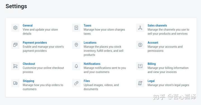Go to Sales channels settings
The width and height of the screenshot is (201, 105).
pyautogui.click(x=157, y=25)
